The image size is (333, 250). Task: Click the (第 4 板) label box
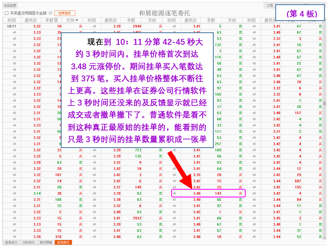[300, 14]
